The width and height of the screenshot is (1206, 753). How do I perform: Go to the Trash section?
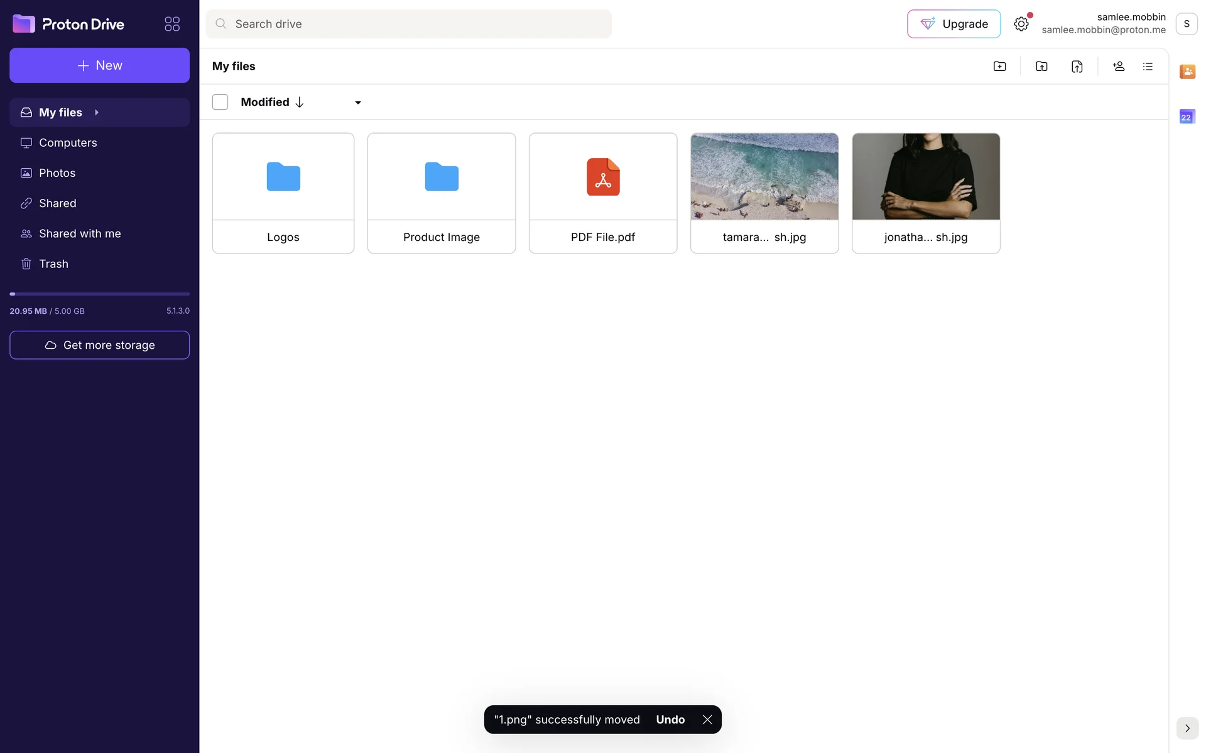tap(53, 264)
